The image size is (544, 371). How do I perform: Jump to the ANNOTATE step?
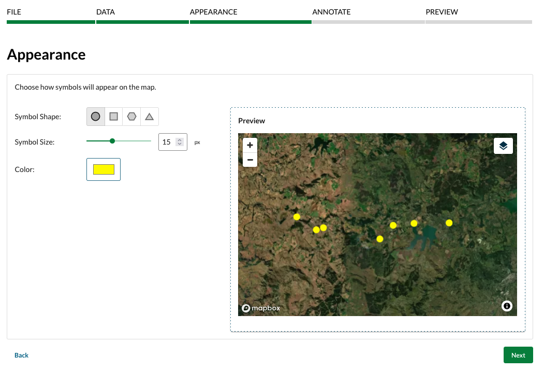click(x=331, y=12)
